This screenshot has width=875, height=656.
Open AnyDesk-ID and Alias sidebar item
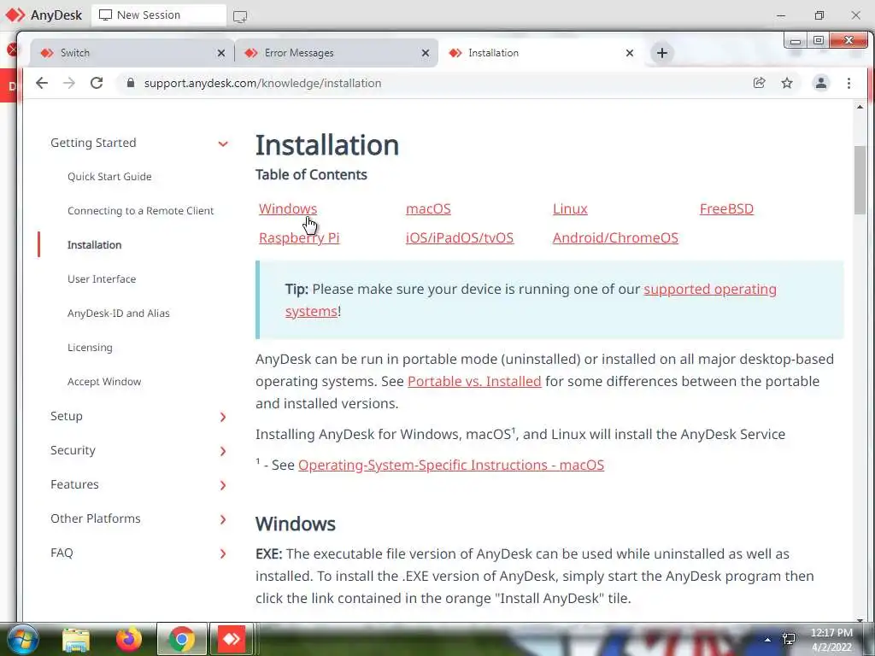118,313
